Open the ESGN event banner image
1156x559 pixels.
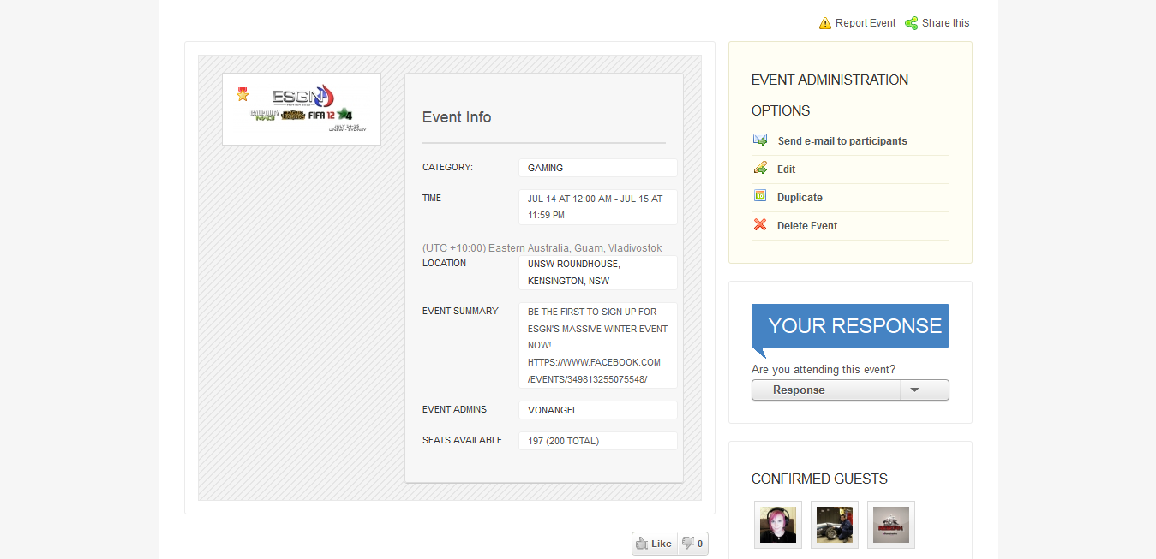click(302, 109)
